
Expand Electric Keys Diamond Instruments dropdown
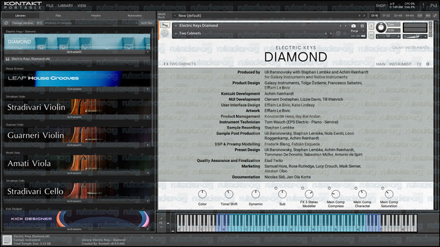pyautogui.click(x=148, y=52)
